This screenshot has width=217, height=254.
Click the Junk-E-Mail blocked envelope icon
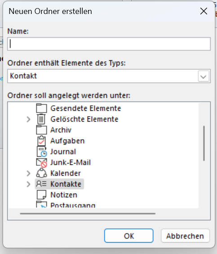[41, 163]
